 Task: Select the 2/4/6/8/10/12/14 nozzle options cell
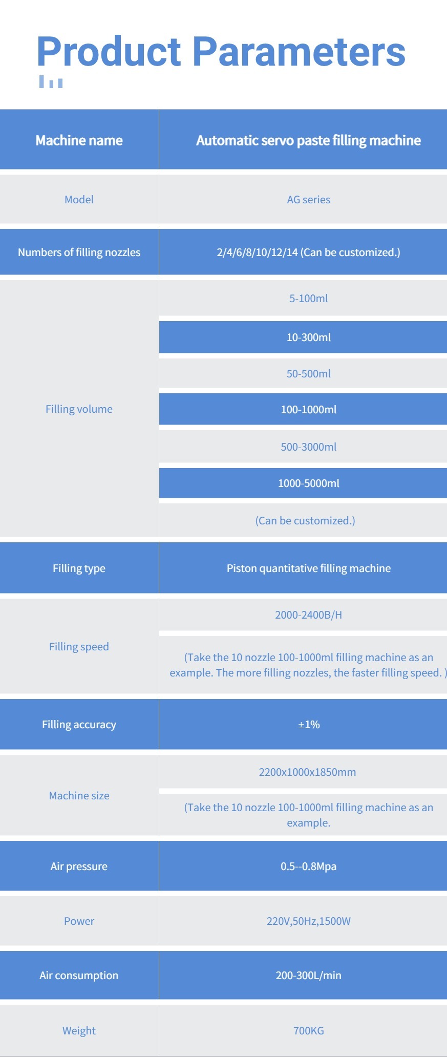tap(303, 252)
